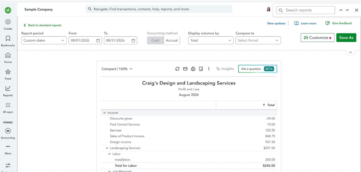The image size is (361, 172).
Task: Click Total for Labor row
Action: click(x=189, y=165)
